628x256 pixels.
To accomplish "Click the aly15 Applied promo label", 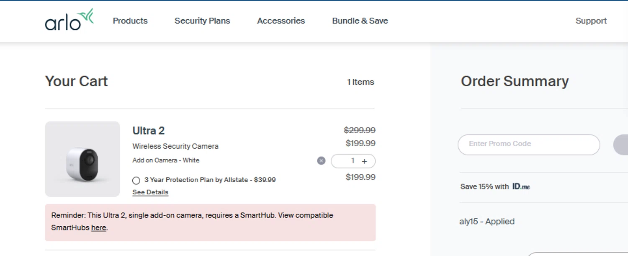I will pos(487,222).
